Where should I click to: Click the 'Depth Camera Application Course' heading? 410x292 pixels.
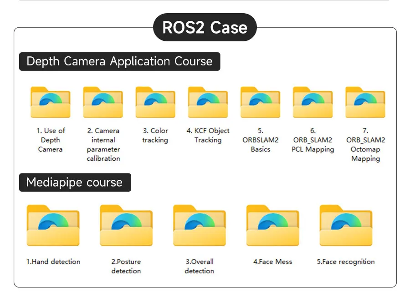pyautogui.click(x=119, y=61)
